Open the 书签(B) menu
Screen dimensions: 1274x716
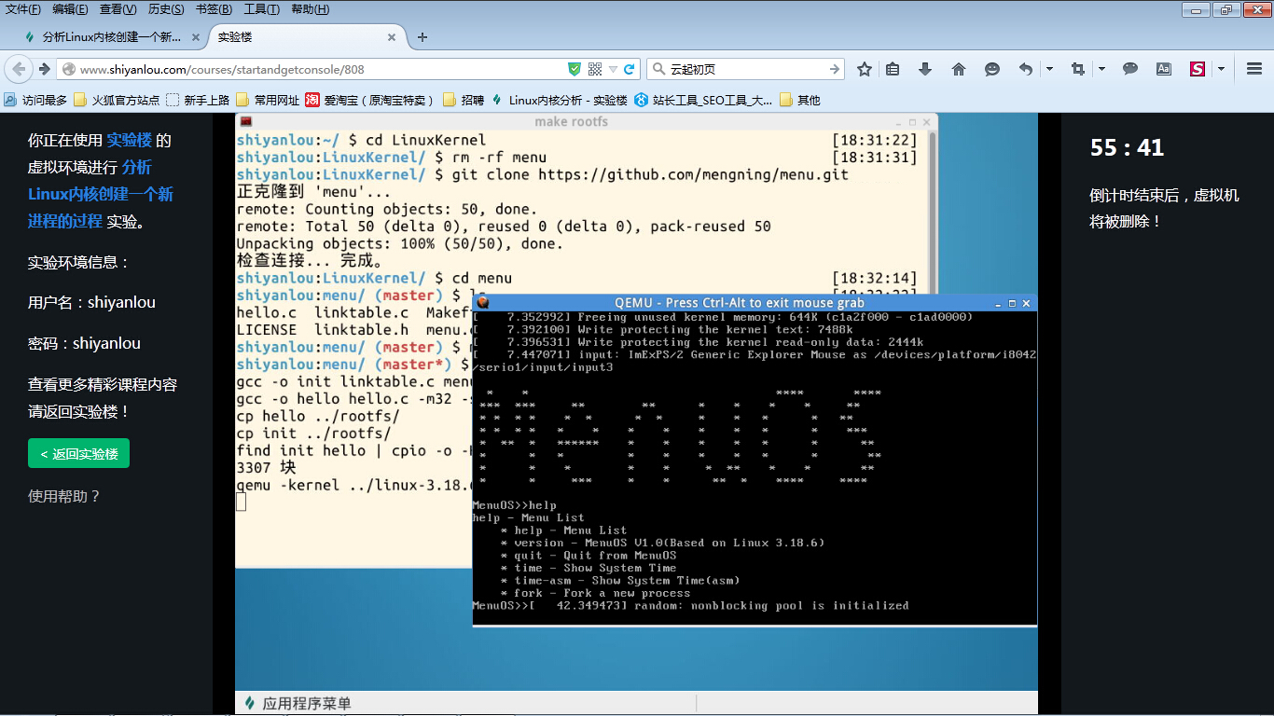pyautogui.click(x=215, y=9)
